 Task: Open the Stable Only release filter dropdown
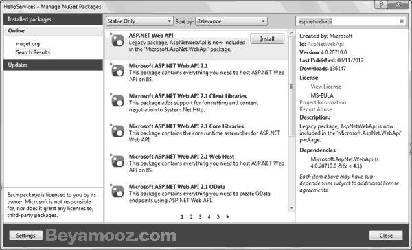click(139, 21)
